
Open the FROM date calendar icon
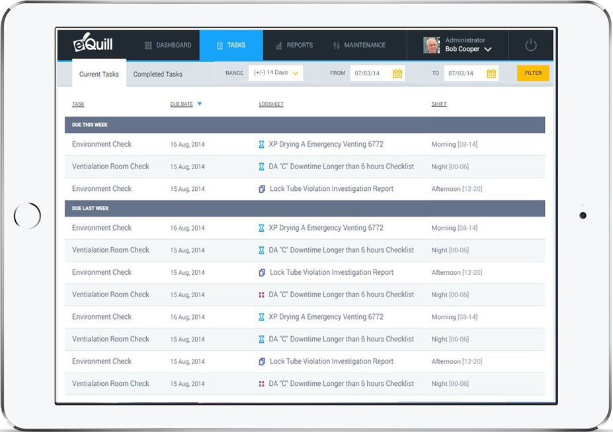tap(397, 73)
